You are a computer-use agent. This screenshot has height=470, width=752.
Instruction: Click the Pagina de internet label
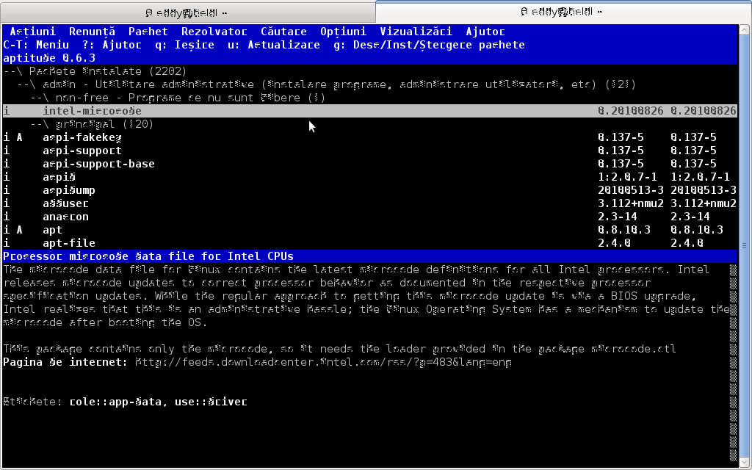65,362
